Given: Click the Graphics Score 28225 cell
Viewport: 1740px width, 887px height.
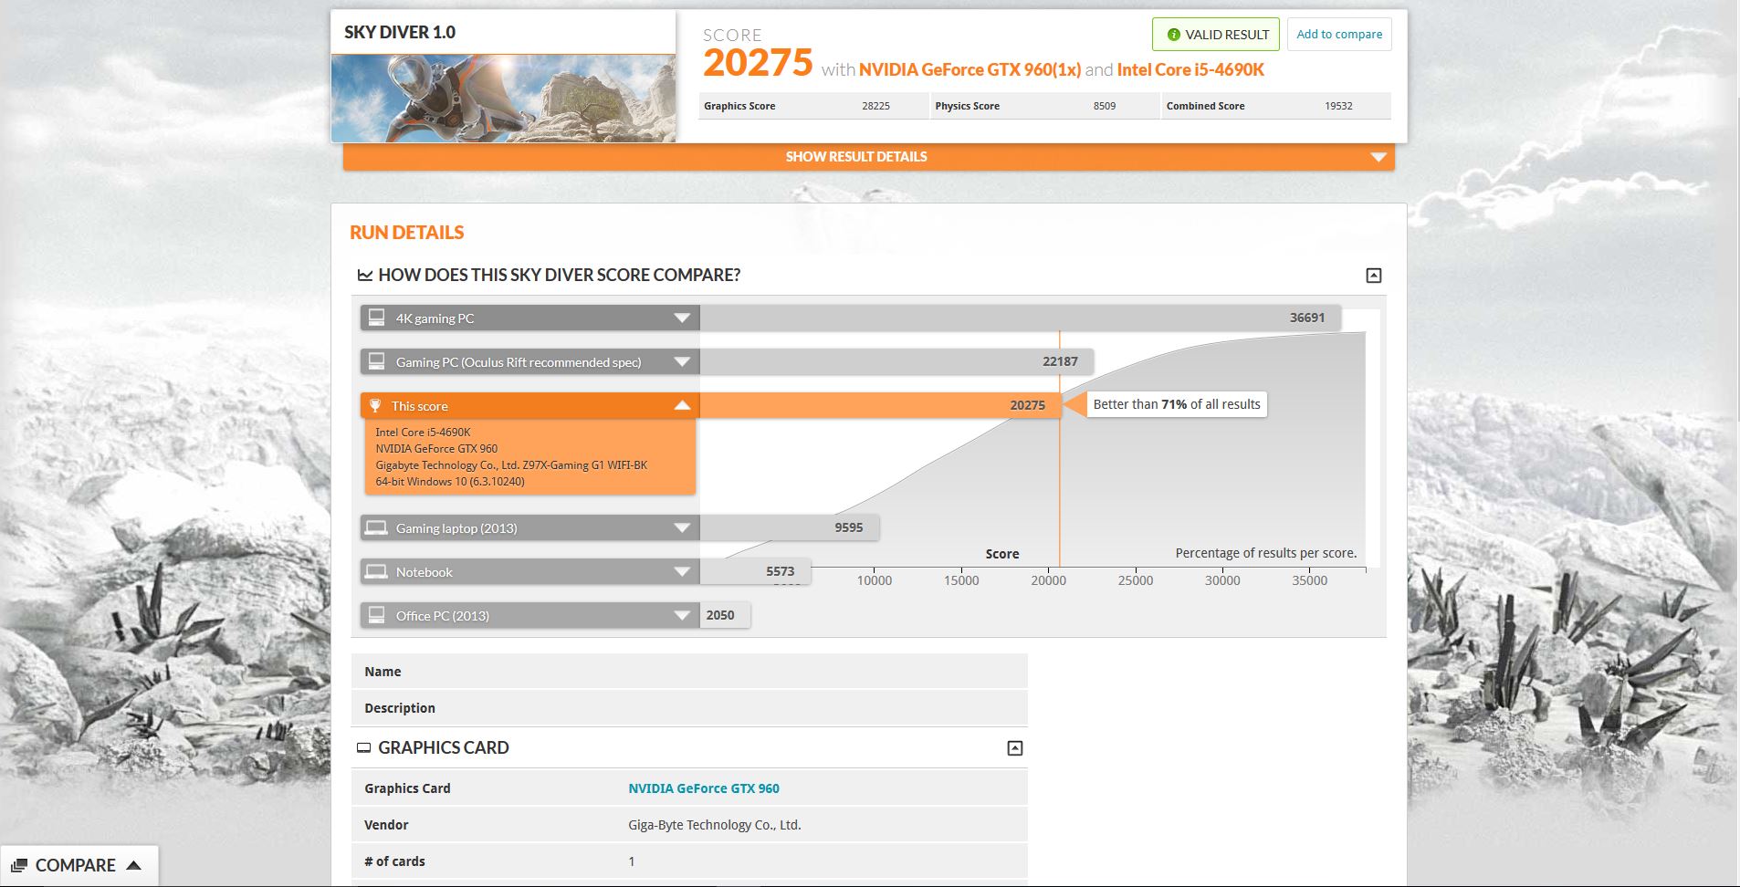Looking at the screenshot, I should tap(813, 106).
